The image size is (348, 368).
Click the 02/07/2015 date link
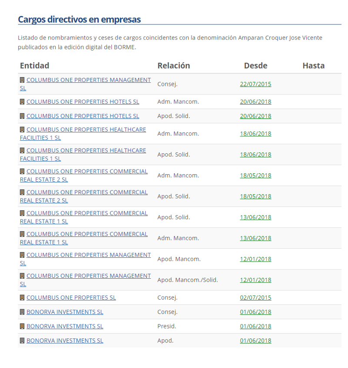point(255,297)
